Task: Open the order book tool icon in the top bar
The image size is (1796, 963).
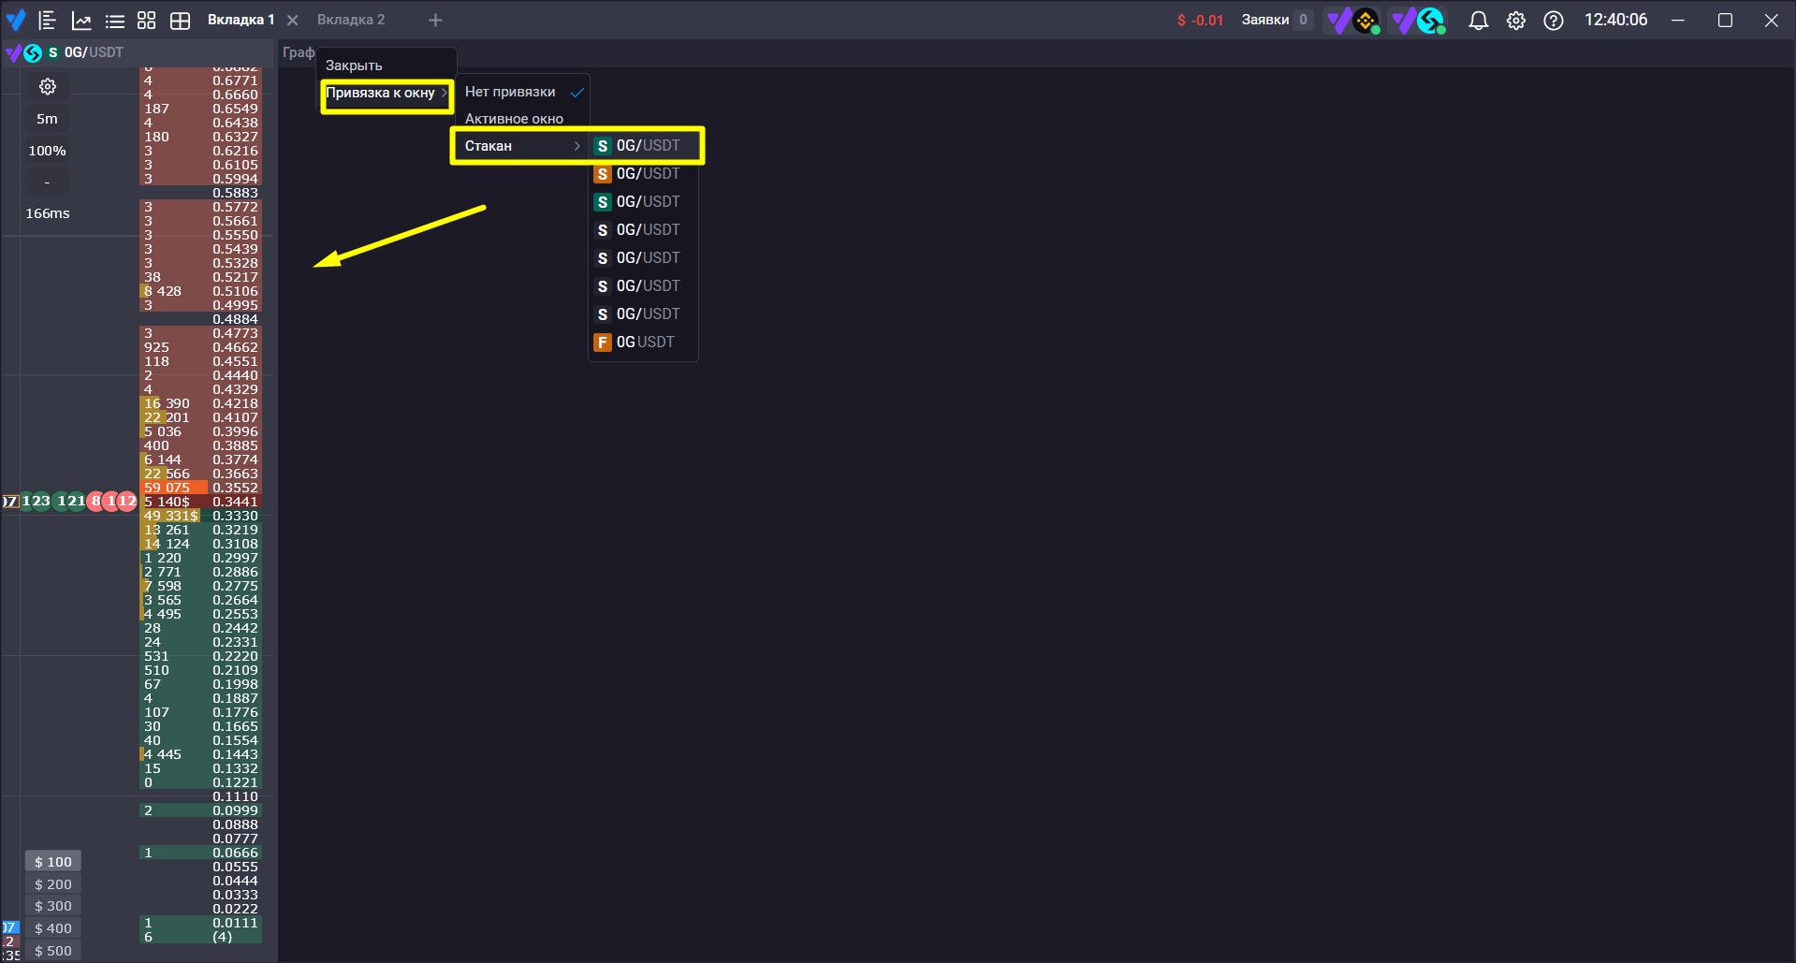Action: [x=48, y=20]
